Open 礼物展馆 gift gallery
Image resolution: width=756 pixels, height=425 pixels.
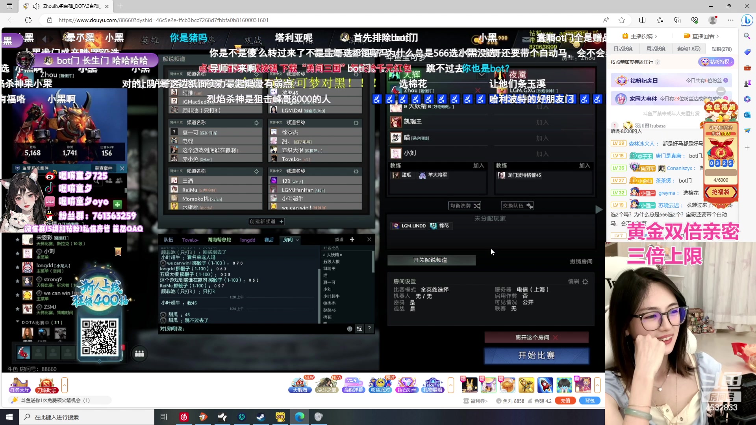click(433, 385)
